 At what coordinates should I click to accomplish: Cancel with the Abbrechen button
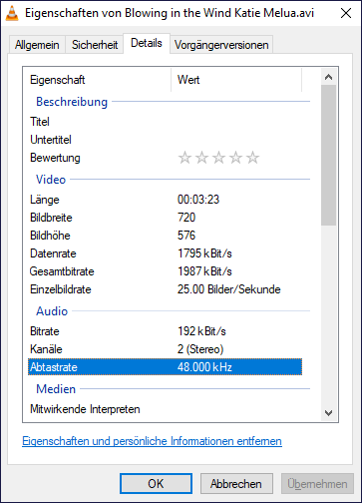236,484
